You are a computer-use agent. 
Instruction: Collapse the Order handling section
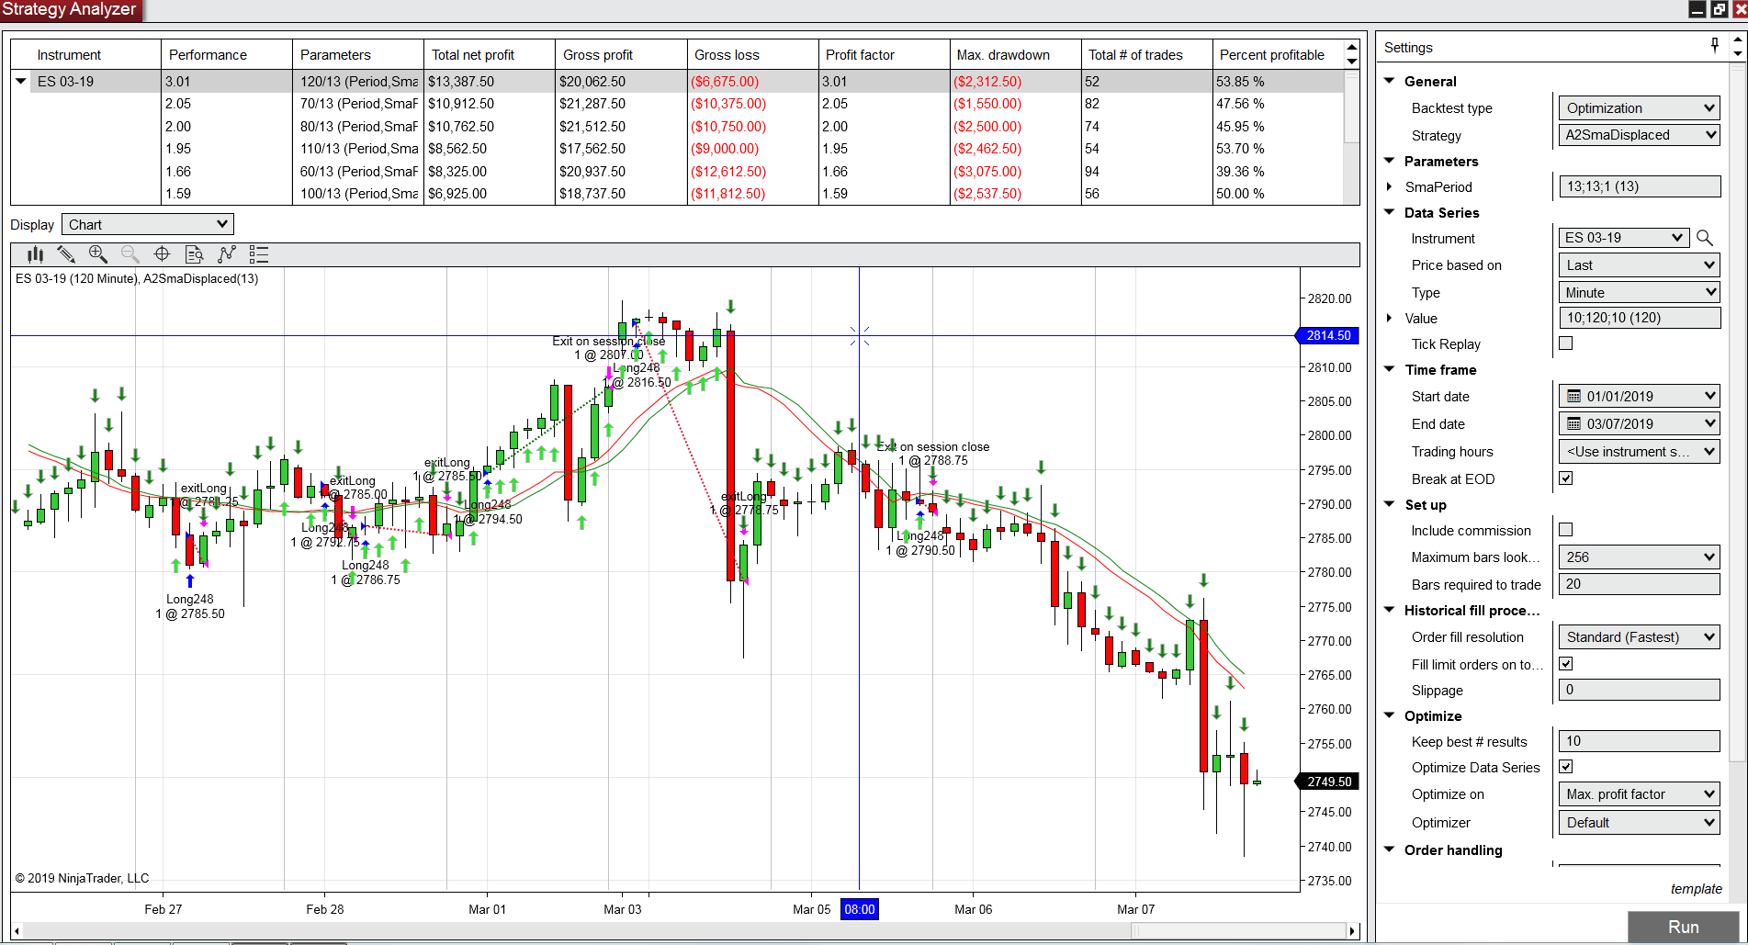(1390, 849)
